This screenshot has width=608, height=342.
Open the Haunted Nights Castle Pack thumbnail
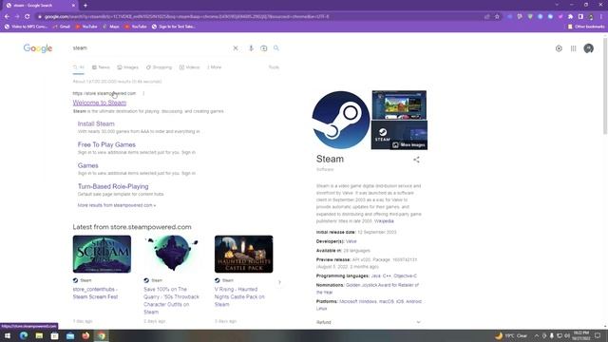(x=244, y=254)
